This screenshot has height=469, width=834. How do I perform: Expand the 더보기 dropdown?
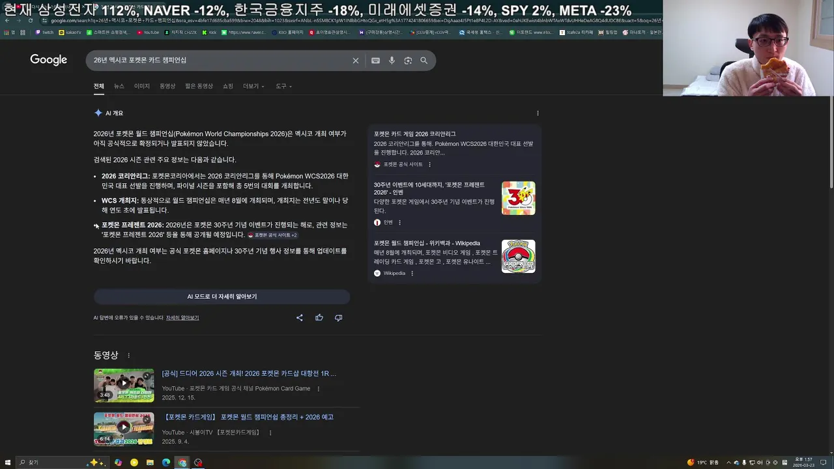tap(253, 86)
